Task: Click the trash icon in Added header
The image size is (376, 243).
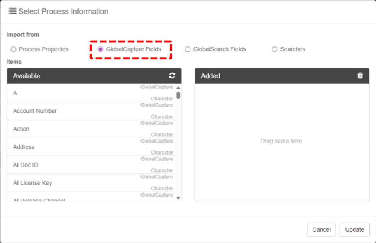Action: click(360, 76)
